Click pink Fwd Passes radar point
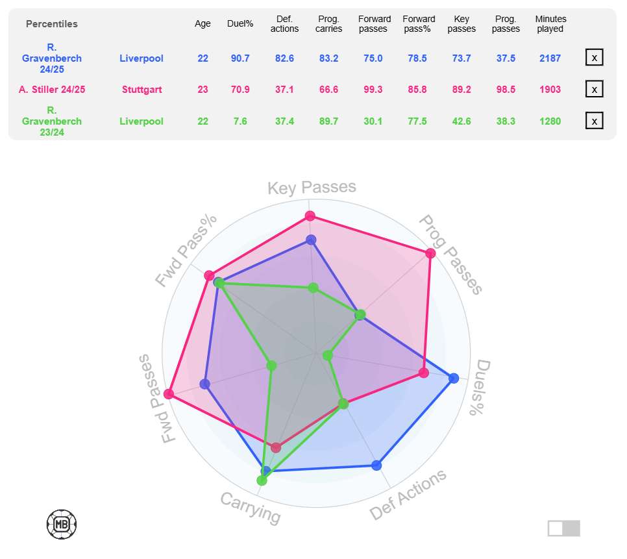This screenshot has width=627, height=559. point(169,394)
